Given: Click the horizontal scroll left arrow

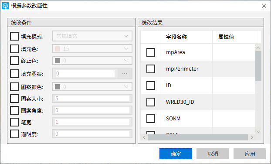Looking at the screenshot, I should (144, 137).
